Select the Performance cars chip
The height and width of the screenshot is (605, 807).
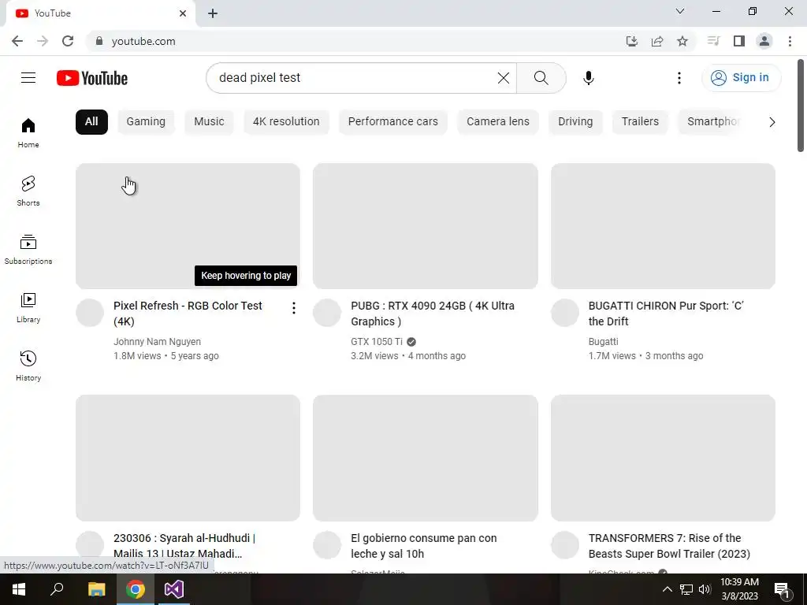point(392,122)
